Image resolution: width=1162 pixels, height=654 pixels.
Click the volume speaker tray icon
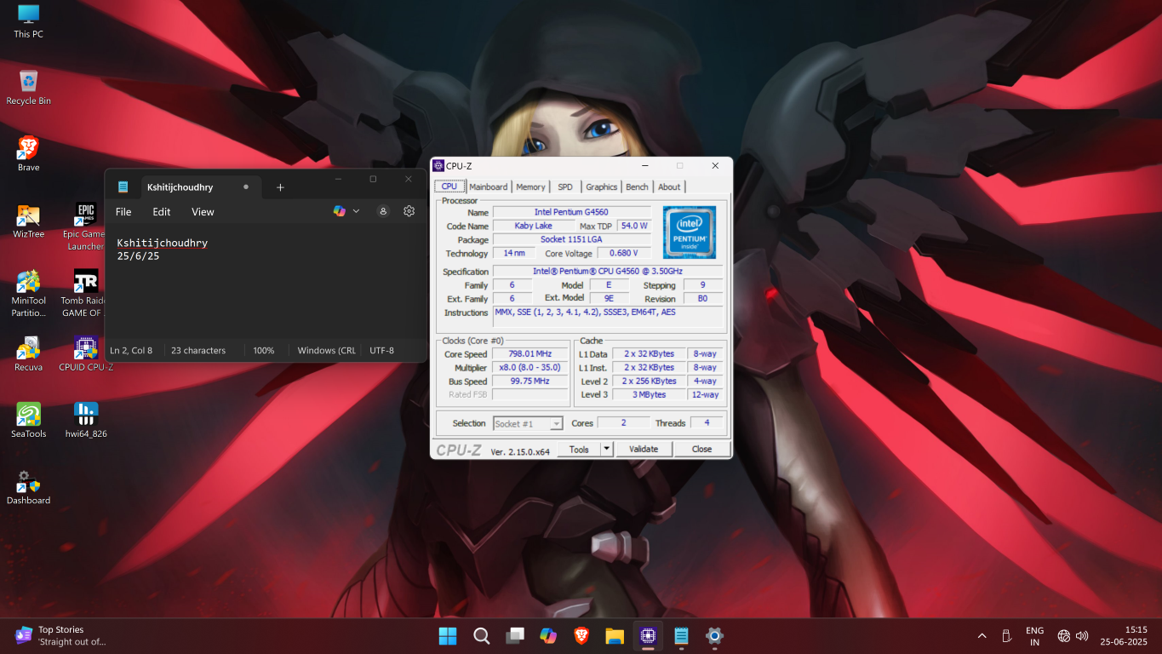(x=1082, y=636)
